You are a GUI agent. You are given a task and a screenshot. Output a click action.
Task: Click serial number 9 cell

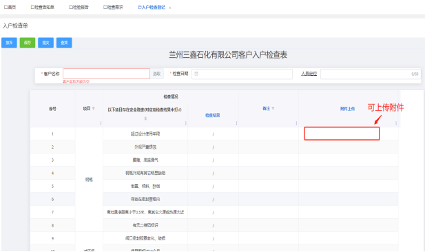(52, 238)
